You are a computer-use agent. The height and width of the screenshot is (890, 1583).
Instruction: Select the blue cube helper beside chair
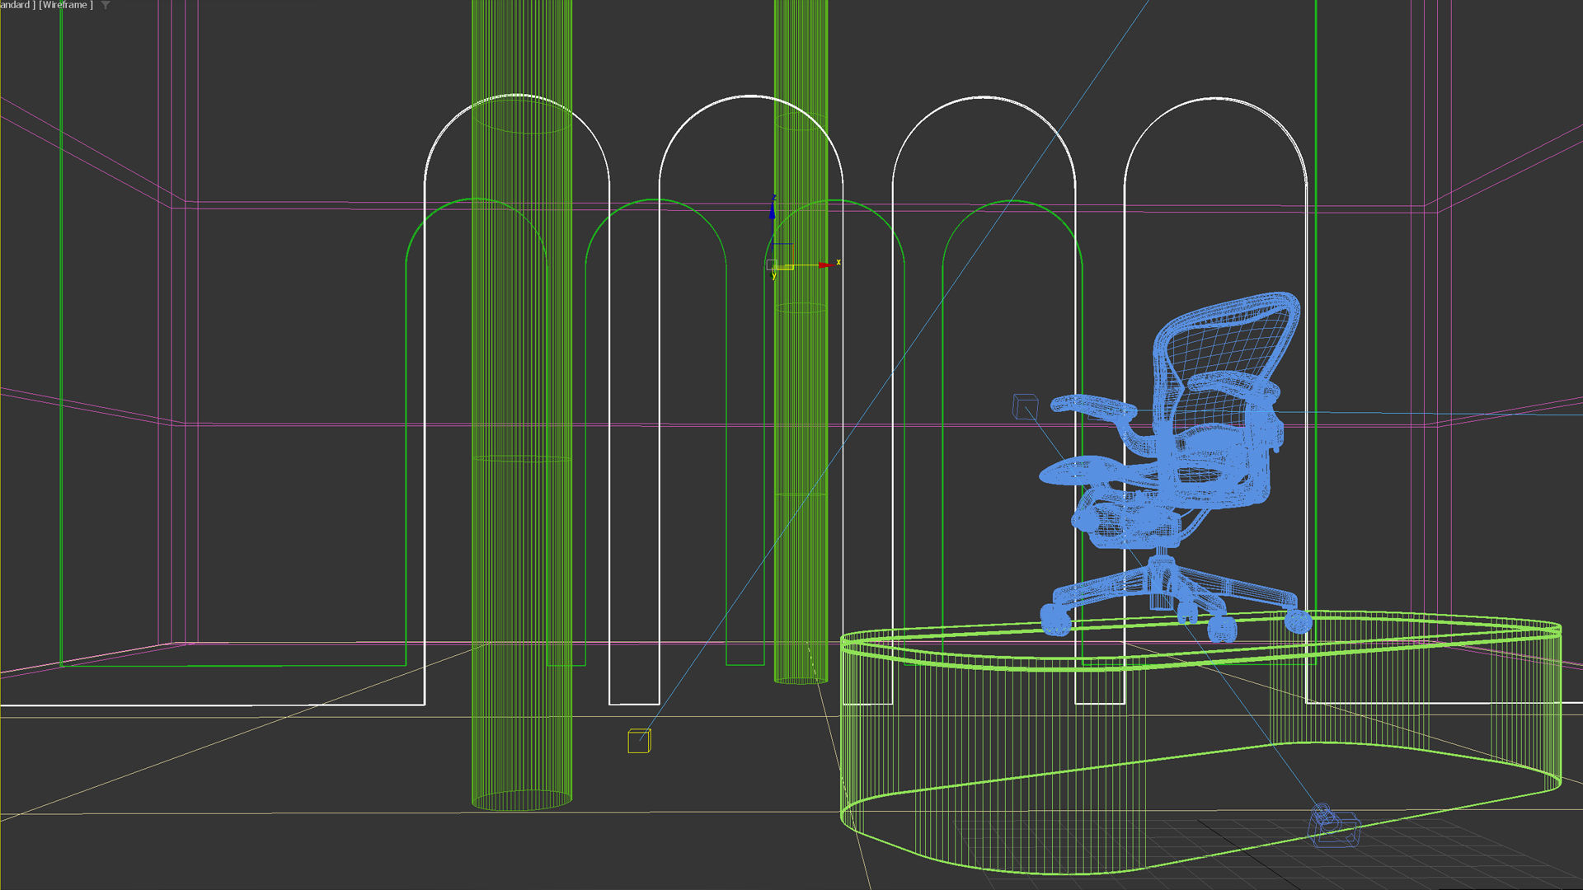click(1025, 406)
